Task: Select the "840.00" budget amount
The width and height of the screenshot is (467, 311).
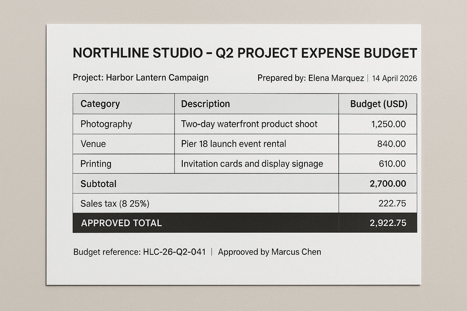Action: pos(392,144)
